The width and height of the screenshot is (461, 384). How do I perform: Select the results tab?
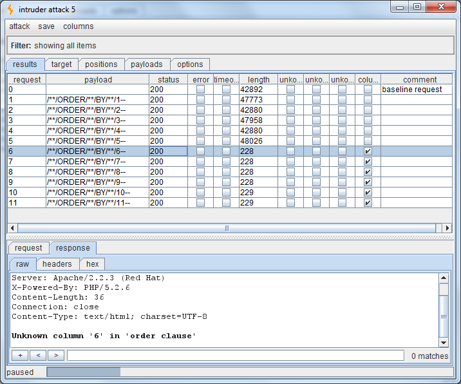[25, 64]
